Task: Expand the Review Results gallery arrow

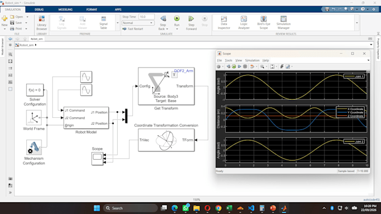Action: (x=357, y=23)
